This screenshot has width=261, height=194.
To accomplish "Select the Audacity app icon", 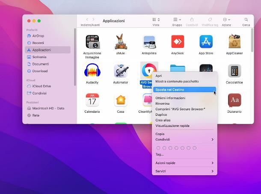I will tap(92, 71).
